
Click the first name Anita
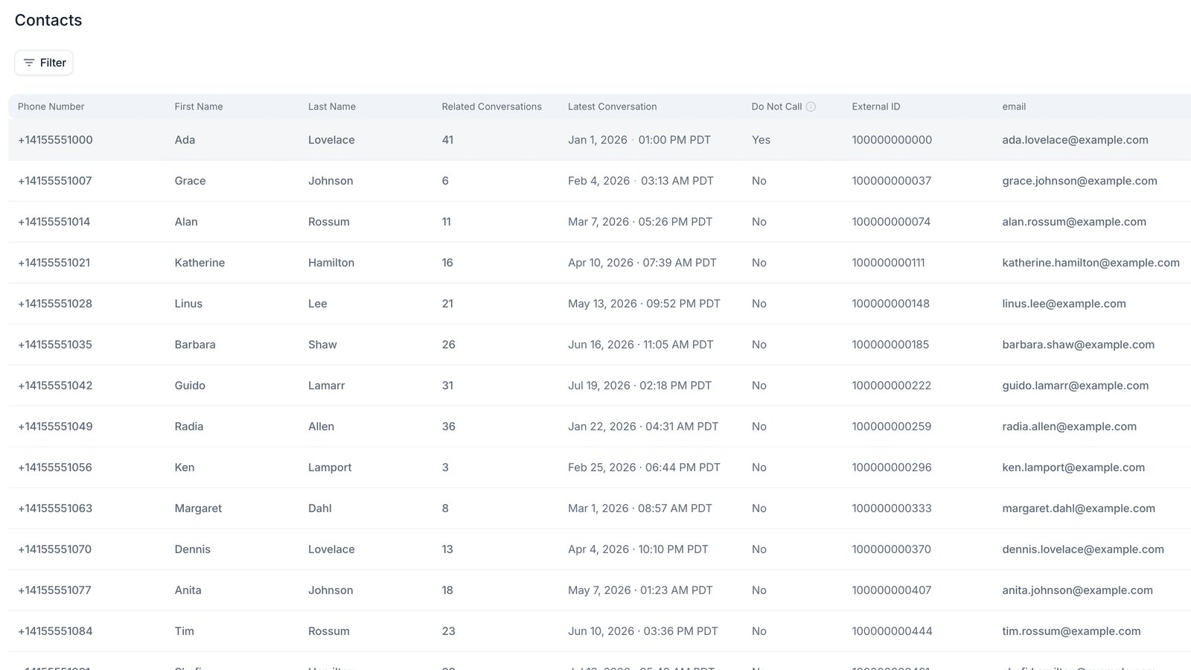click(x=188, y=590)
